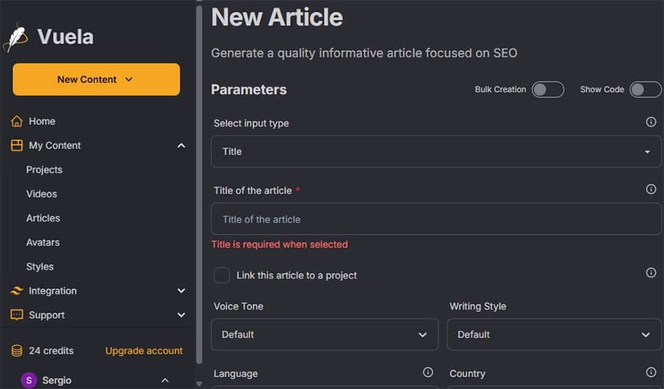Click the info icon beside Select input type
The width and height of the screenshot is (664, 389).
pos(651,122)
